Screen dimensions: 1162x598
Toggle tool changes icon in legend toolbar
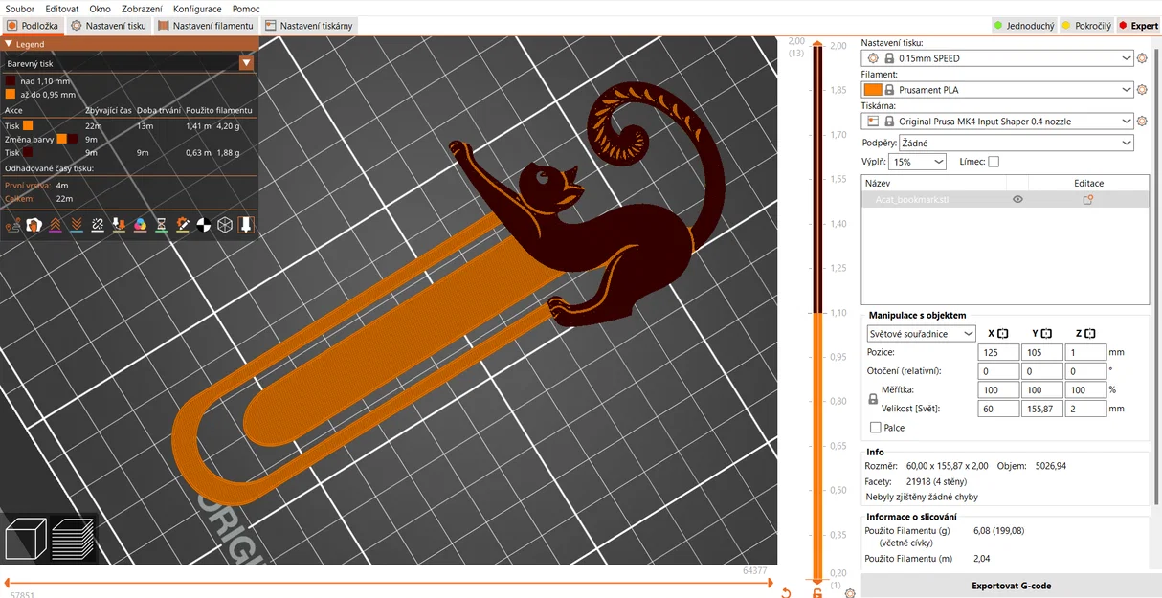119,225
